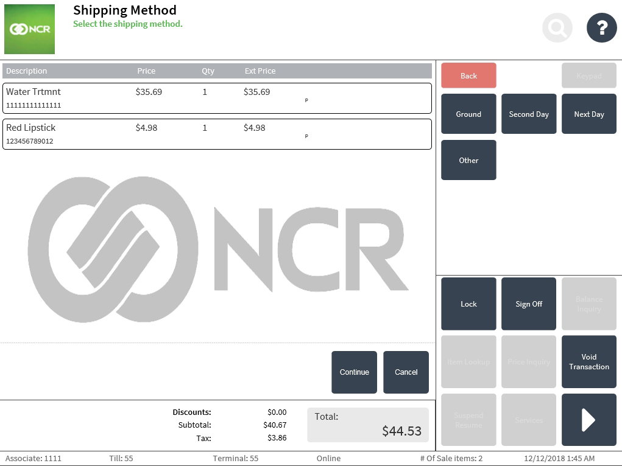Click the Price Inquiry button
Screen dimensions: 622x466
pos(529,362)
